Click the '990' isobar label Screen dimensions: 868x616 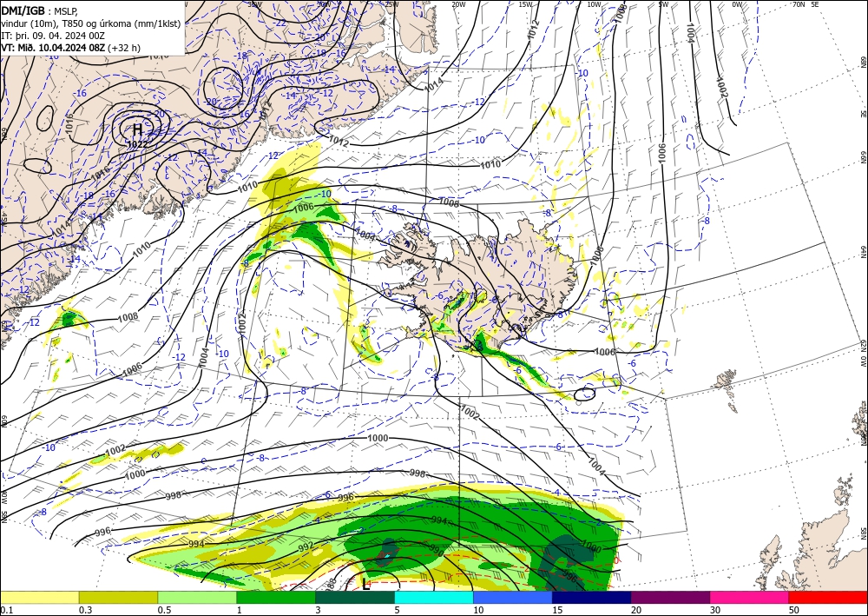437,551
